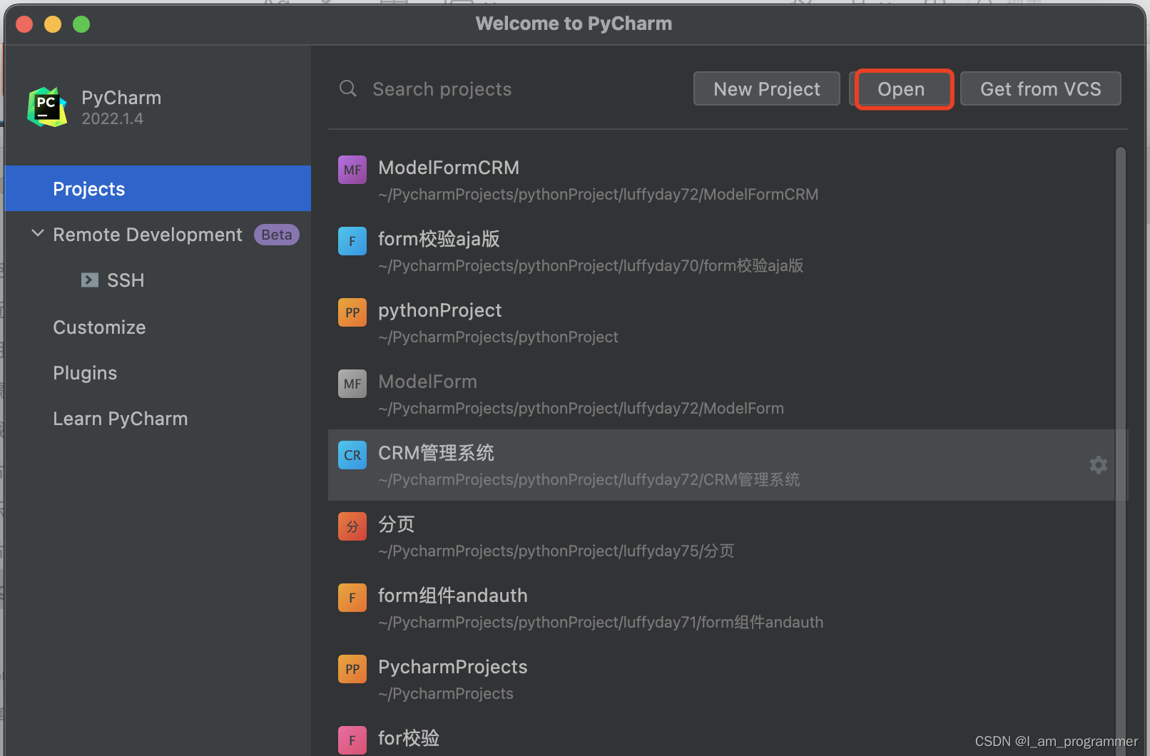Viewport: 1150px width, 756px height.
Task: Click the pythonProject PP icon
Action: point(352,312)
